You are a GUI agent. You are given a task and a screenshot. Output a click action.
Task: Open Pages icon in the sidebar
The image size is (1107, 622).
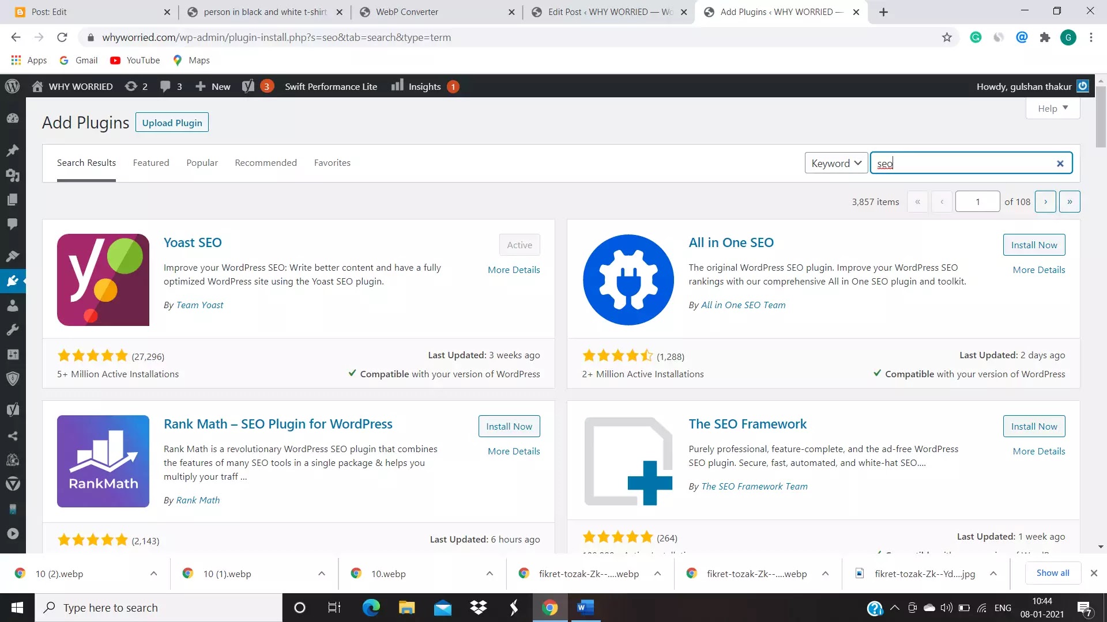(x=13, y=199)
